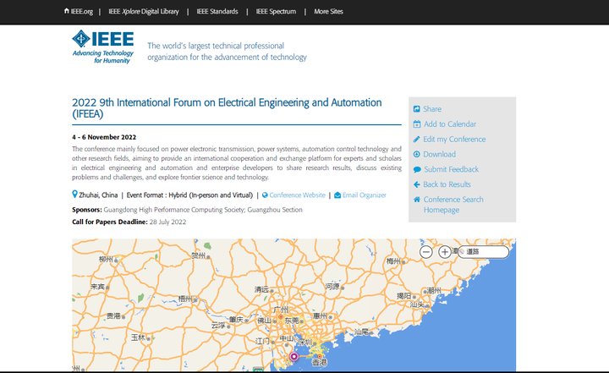Screen dimensions: 609x373
Task: Click the IEEE logo
Action: [103, 47]
